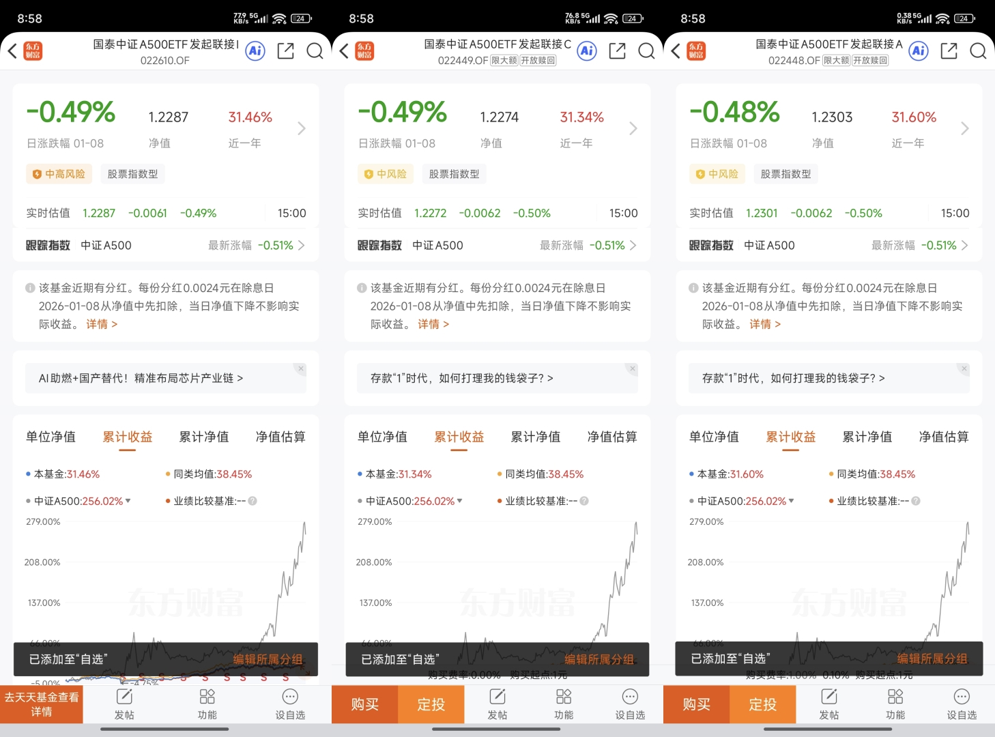
Task: Open search on the 联接A fund page
Action: coord(978,51)
